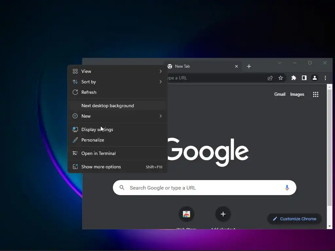Select Personalize in the context menu
Screen dimensions: 335x251
click(117, 140)
